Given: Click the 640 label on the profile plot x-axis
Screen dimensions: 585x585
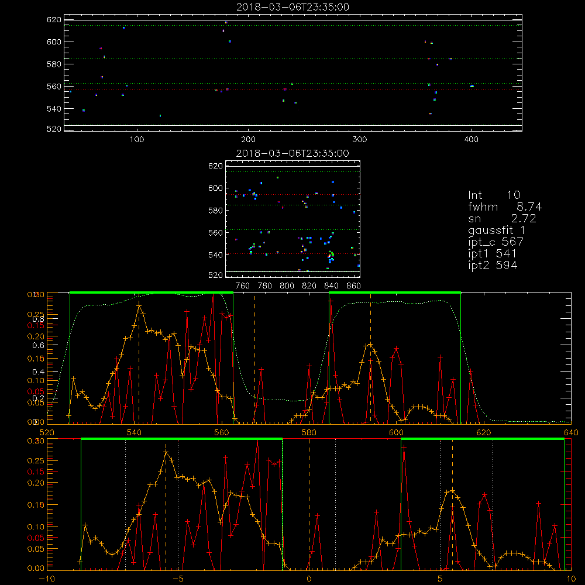Looking at the screenshot, I should tap(571, 432).
